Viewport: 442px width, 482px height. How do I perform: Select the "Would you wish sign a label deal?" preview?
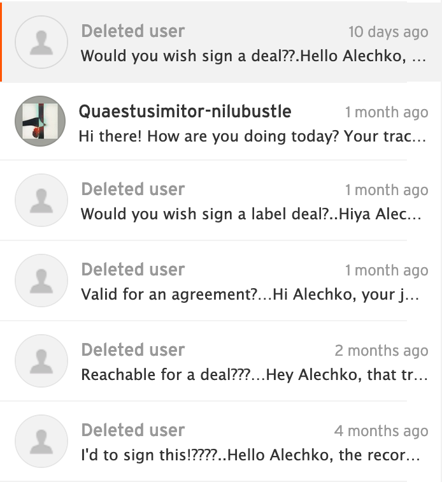[251, 214]
